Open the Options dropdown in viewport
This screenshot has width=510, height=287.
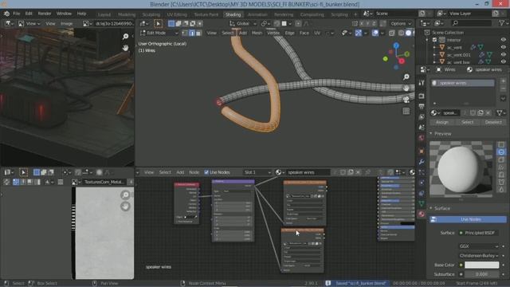pyautogui.click(x=401, y=23)
